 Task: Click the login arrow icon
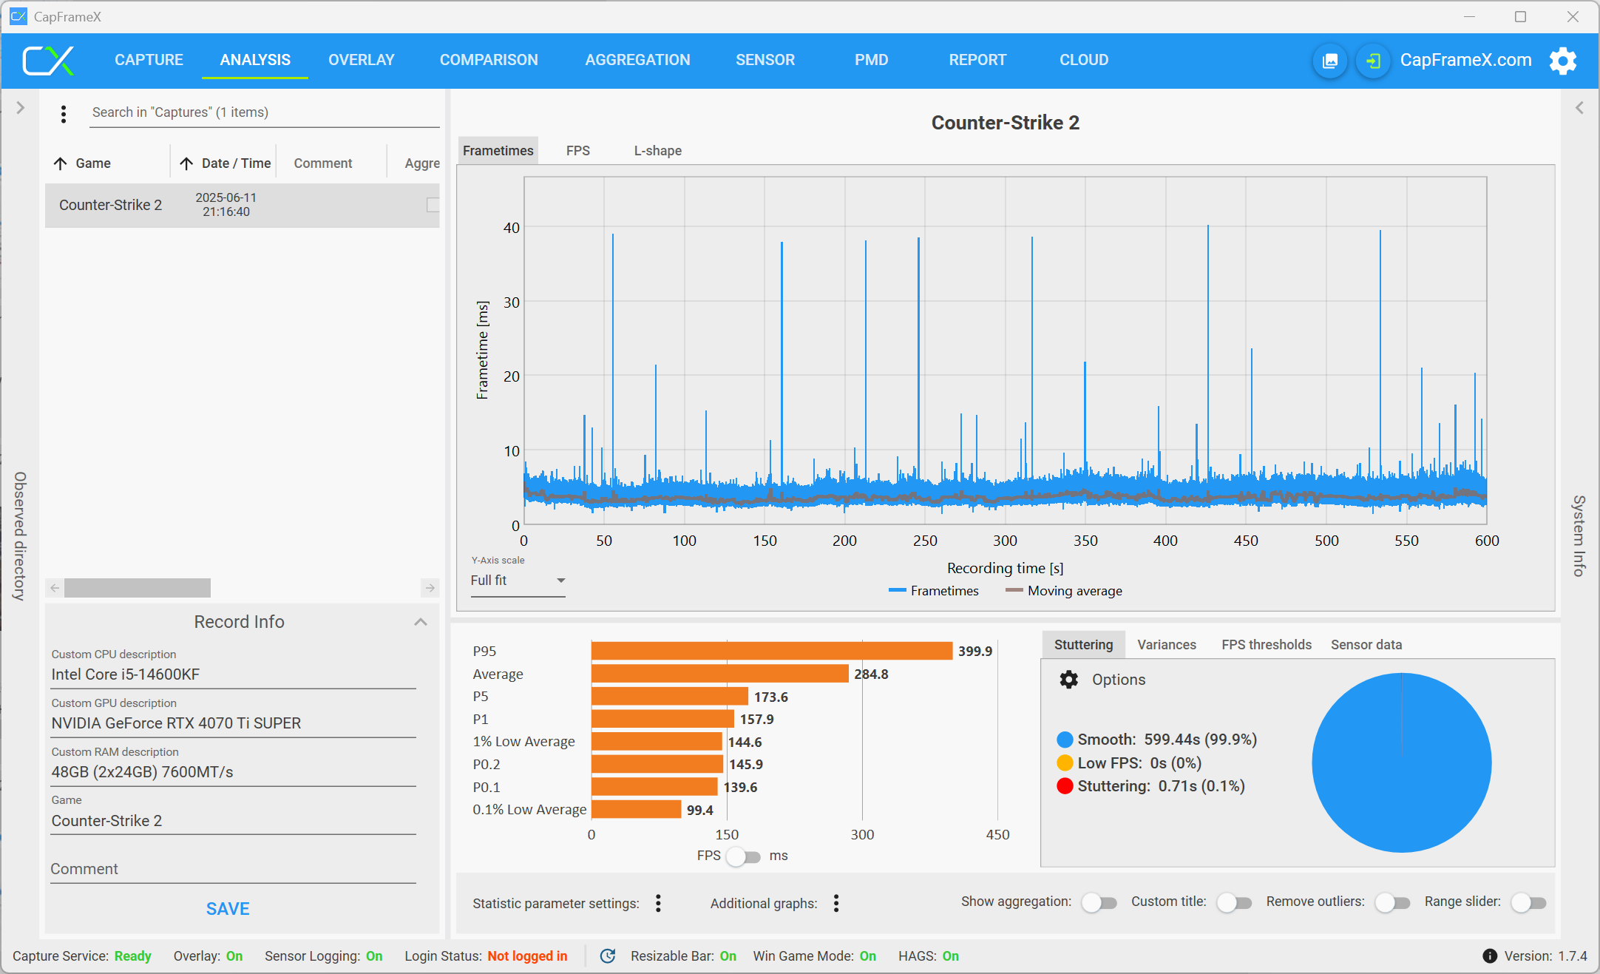(x=1373, y=61)
